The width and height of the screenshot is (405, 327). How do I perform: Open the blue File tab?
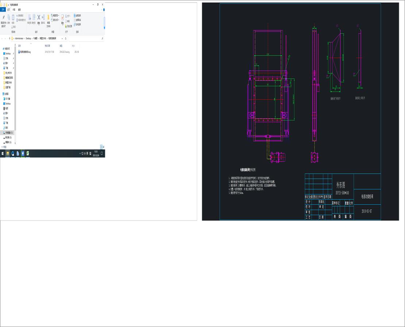pos(3,10)
